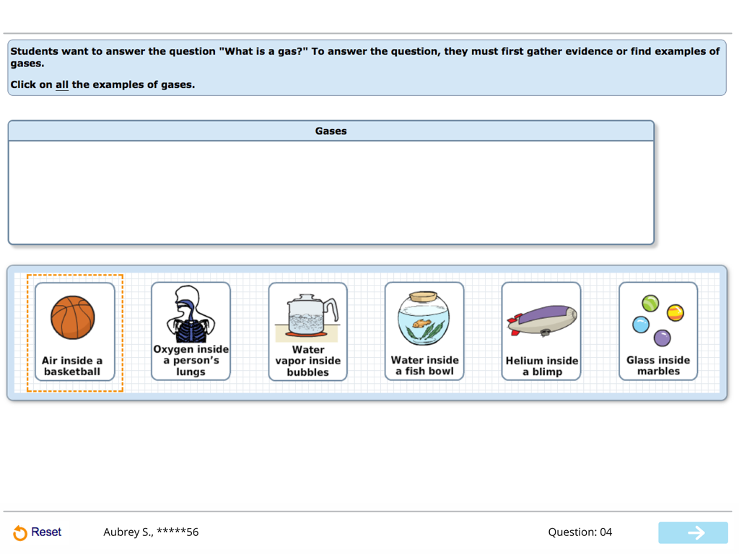Select the steaming kettle image
739x554 pixels.
point(307,314)
